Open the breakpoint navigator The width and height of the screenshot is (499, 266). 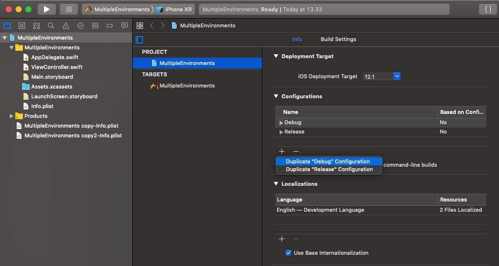pos(110,26)
